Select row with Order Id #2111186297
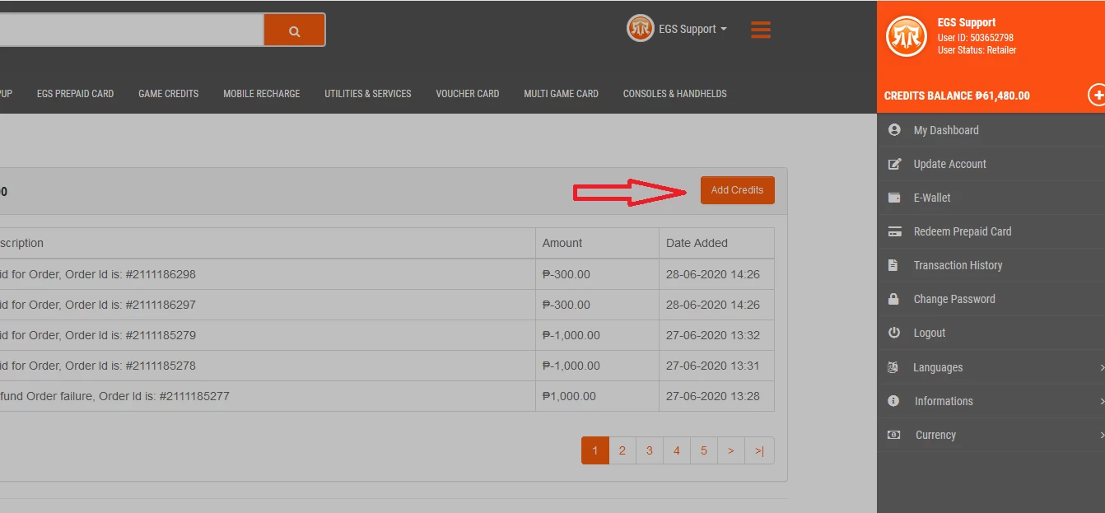Image resolution: width=1105 pixels, height=513 pixels. [387, 305]
